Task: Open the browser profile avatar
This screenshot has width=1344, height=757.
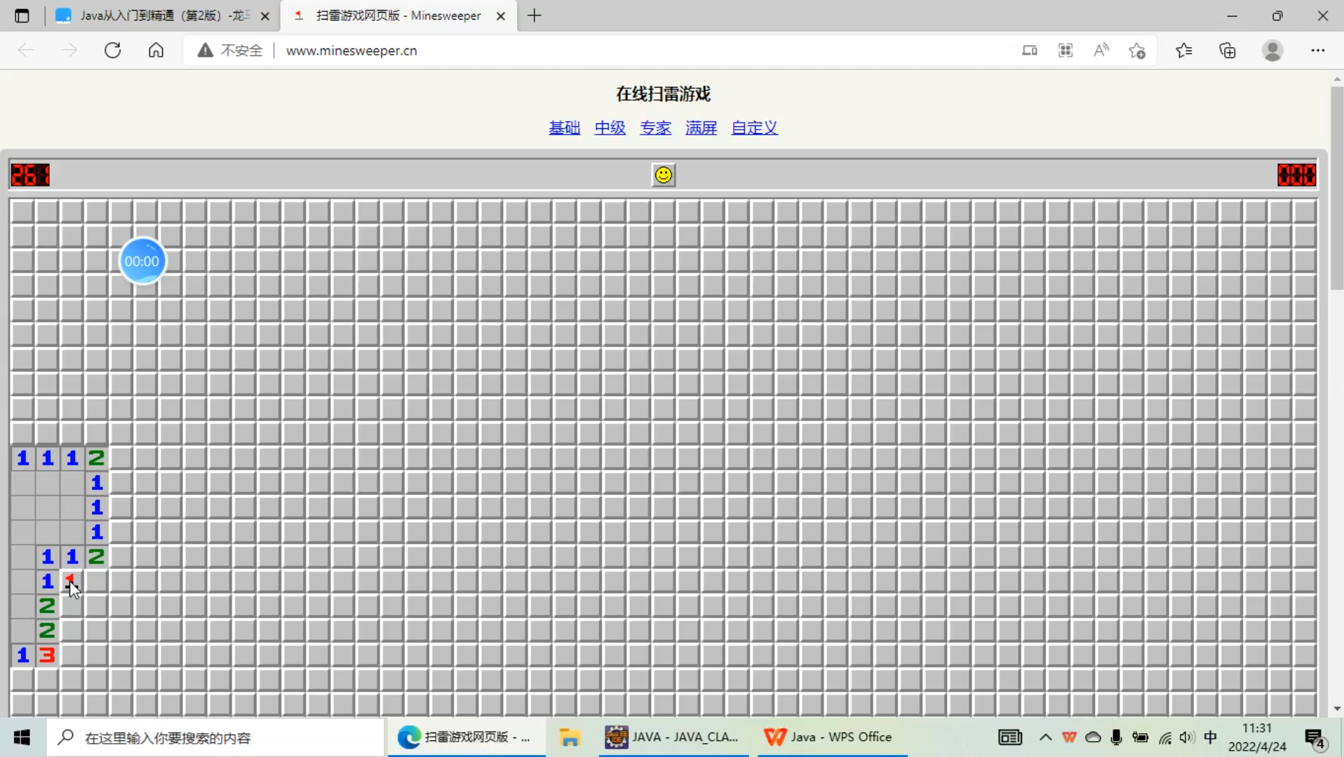Action: (x=1272, y=50)
